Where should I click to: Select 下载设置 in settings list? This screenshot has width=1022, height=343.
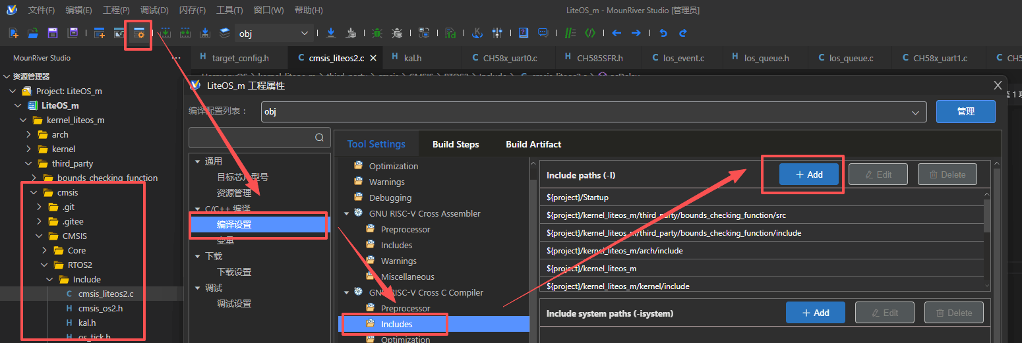point(234,272)
